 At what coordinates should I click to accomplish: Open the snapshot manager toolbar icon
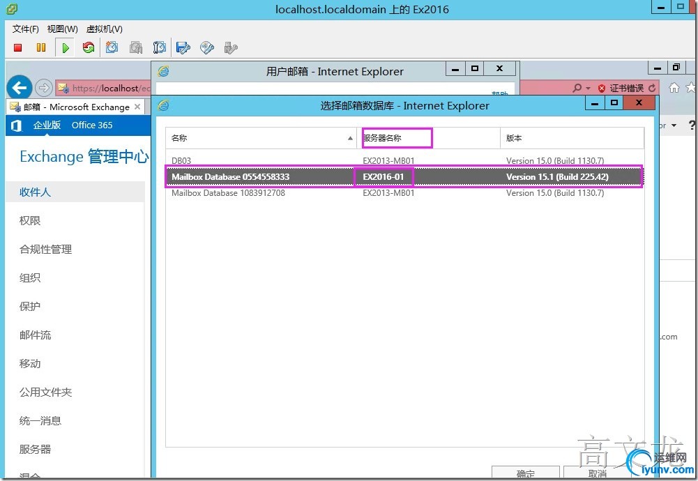(159, 47)
